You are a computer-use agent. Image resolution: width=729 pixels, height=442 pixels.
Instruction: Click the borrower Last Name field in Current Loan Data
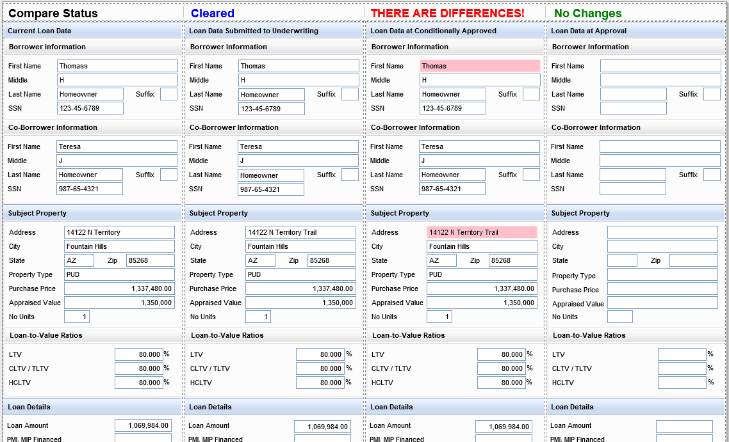click(x=90, y=94)
